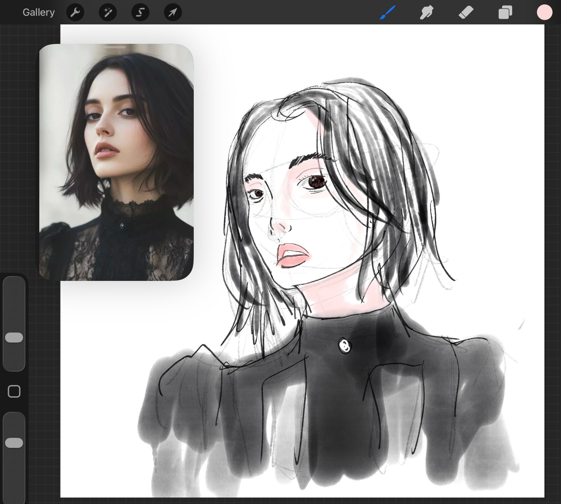
Task: Select the Brush paint tool
Action: pos(387,12)
